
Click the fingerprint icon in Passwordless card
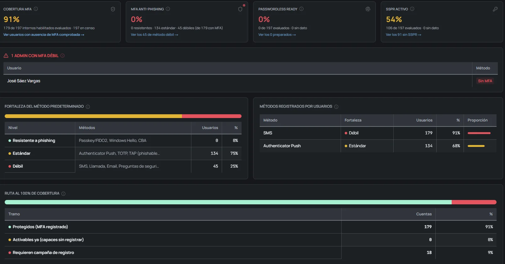pyautogui.click(x=368, y=9)
